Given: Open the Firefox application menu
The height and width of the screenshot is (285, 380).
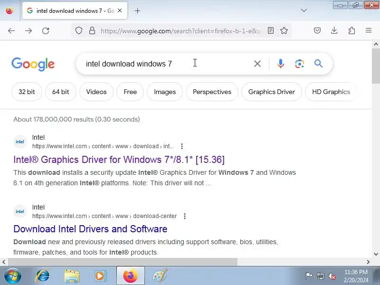Looking at the screenshot, I should [369, 30].
